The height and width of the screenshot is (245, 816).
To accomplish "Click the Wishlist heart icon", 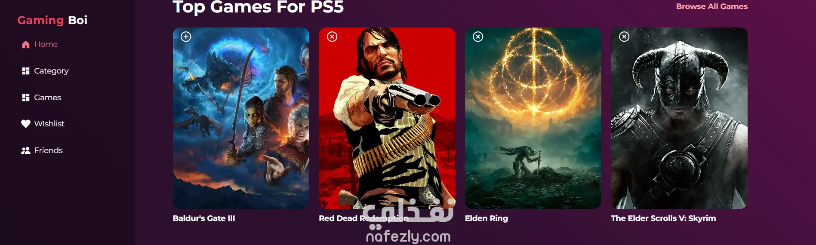I will 26,124.
